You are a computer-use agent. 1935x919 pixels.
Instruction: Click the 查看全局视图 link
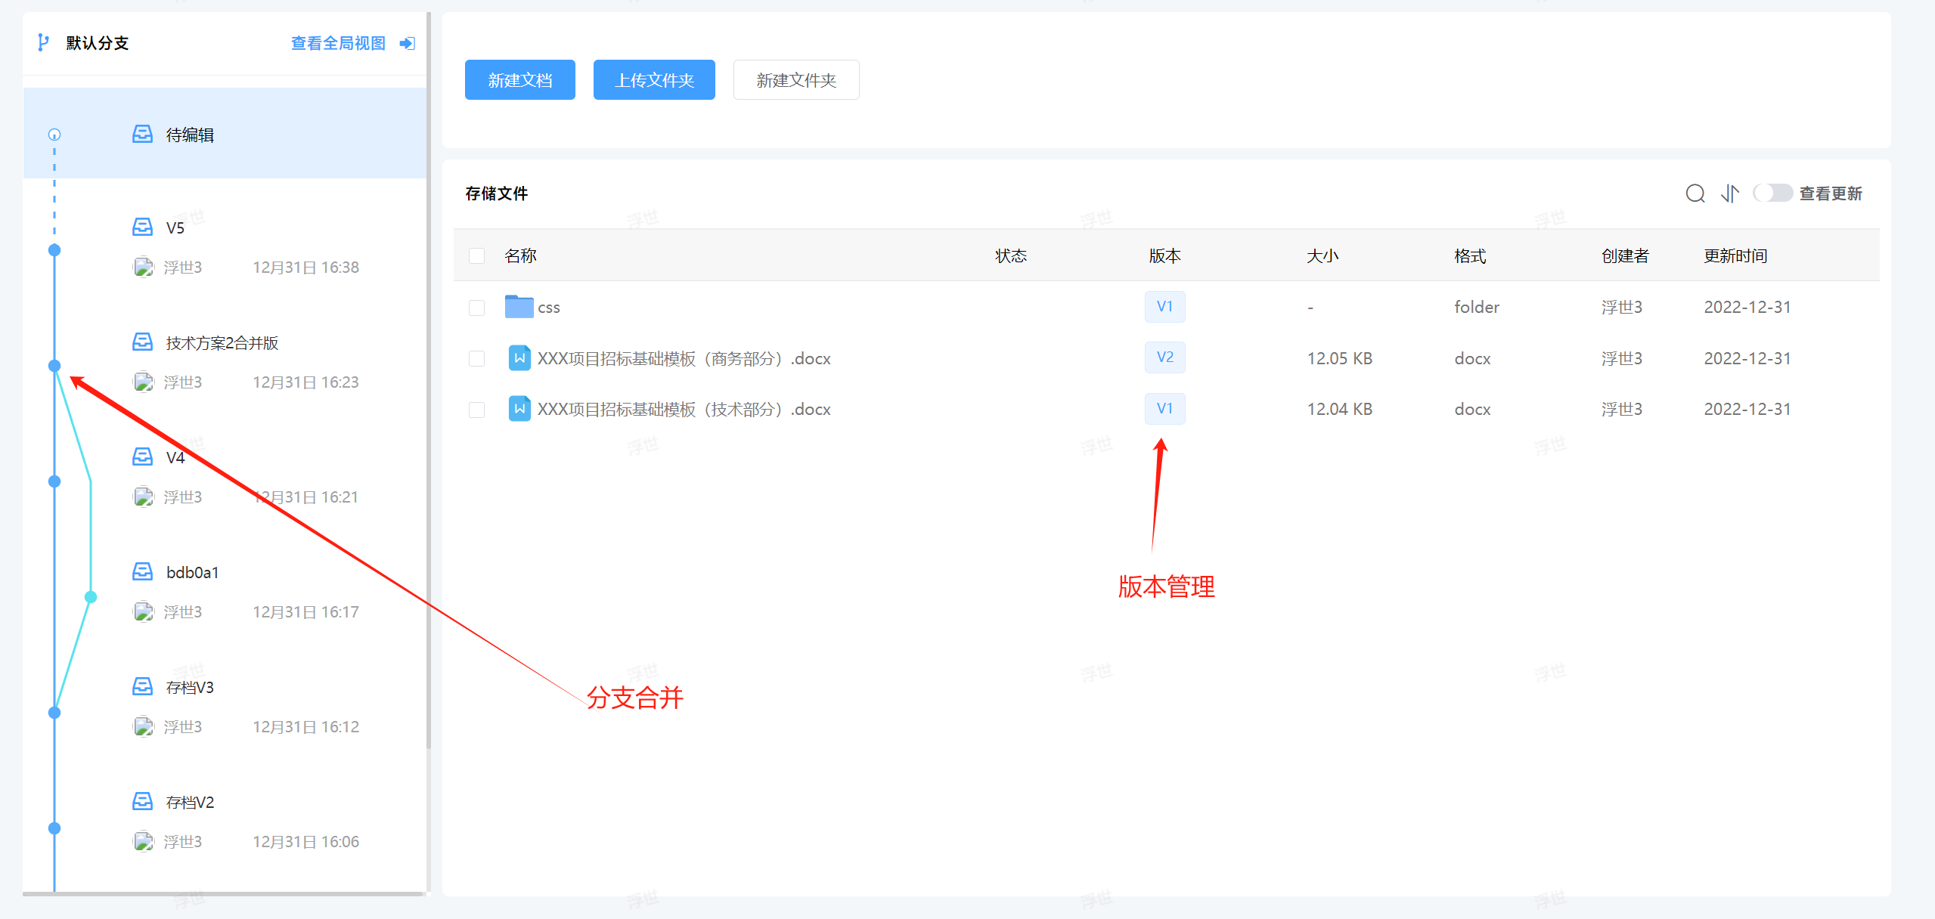tap(338, 43)
